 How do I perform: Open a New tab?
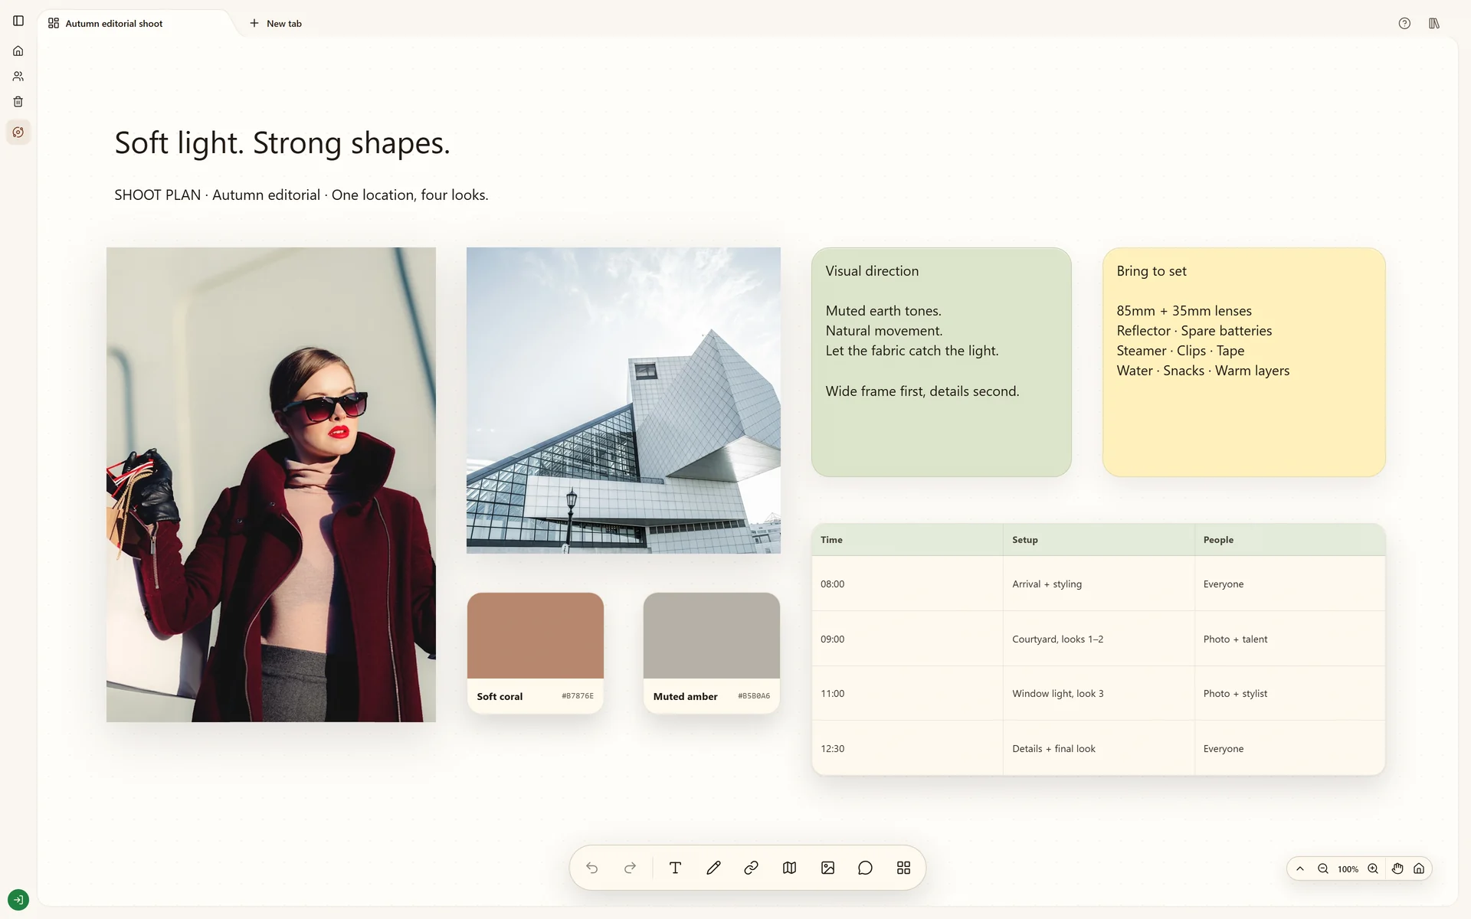(x=276, y=24)
